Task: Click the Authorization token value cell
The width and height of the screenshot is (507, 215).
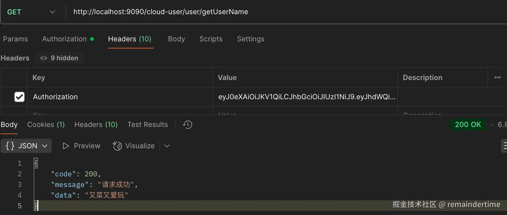Action: 305,97
